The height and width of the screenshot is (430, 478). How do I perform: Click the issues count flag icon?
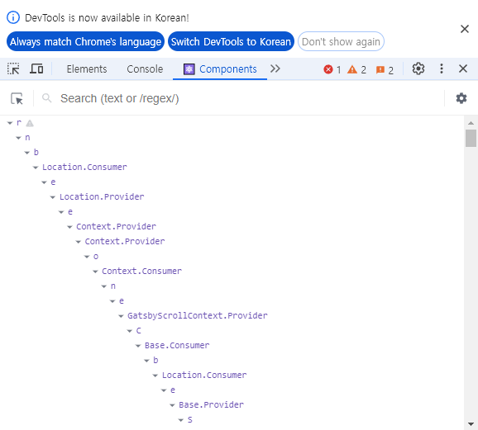[385, 70]
